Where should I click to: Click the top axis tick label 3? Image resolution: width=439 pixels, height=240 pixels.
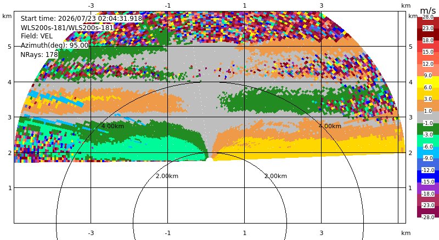click(322, 5)
